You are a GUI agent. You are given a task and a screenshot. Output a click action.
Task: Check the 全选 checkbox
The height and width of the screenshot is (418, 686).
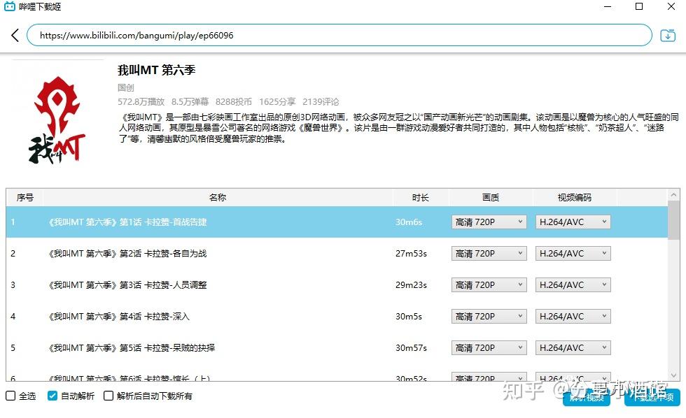(10, 396)
